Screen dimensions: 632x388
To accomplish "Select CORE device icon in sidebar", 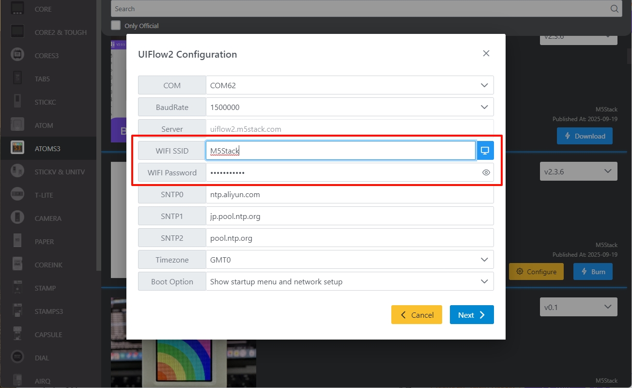I will [x=17, y=9].
